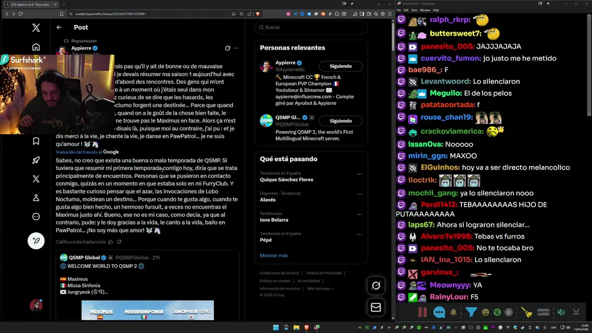Toggle the muted speaker in Social Stream

[561, 312]
